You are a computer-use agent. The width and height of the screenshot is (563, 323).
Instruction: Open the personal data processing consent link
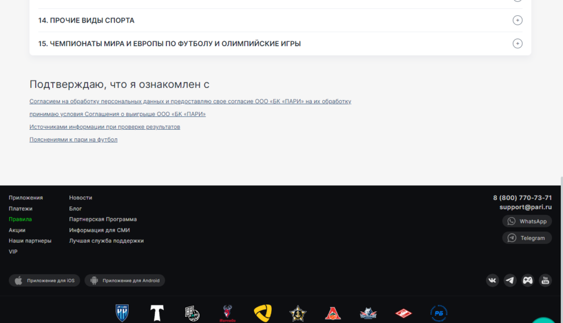click(x=190, y=101)
